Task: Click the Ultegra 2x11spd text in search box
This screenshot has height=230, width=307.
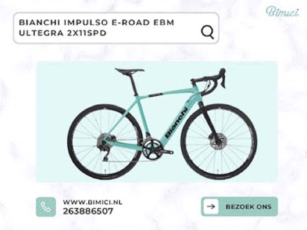Action: (63, 33)
